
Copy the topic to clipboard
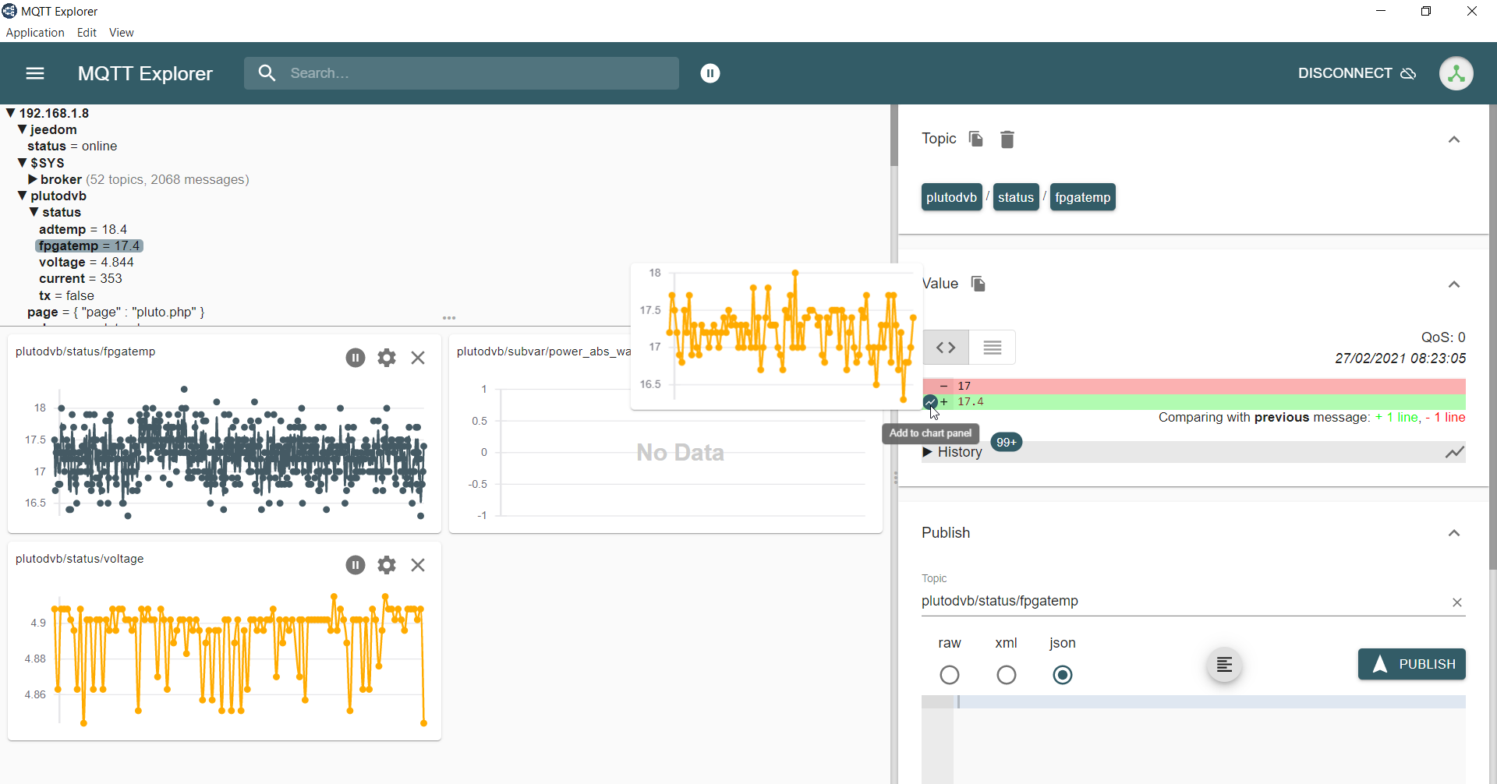[x=975, y=139]
